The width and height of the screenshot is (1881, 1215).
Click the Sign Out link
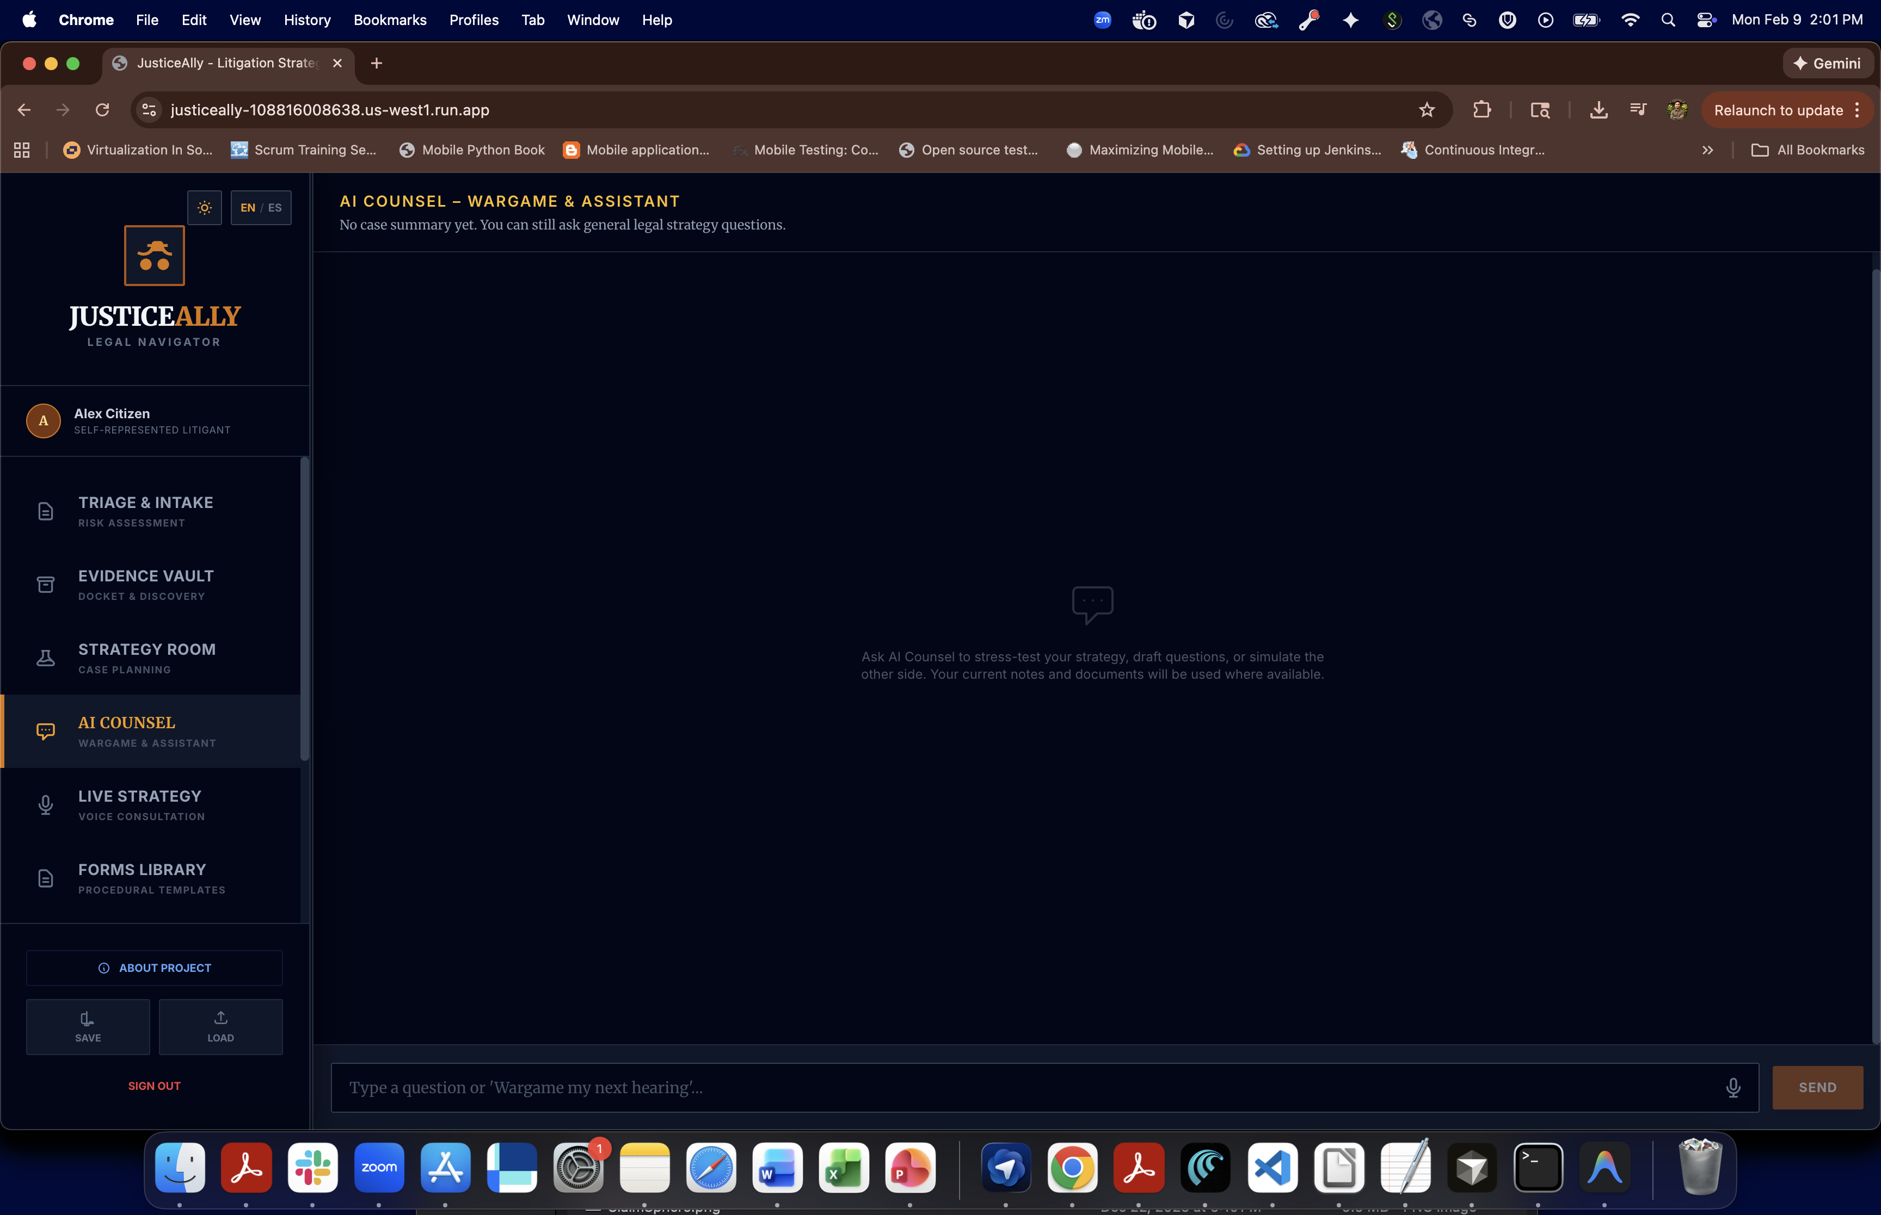[x=154, y=1086]
